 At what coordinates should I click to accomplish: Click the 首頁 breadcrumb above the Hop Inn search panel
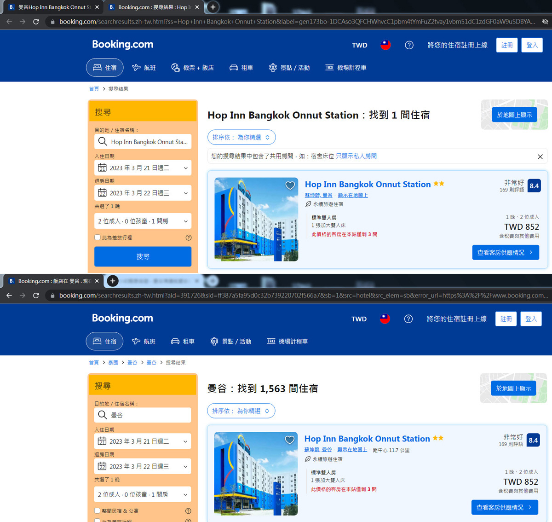tap(94, 89)
